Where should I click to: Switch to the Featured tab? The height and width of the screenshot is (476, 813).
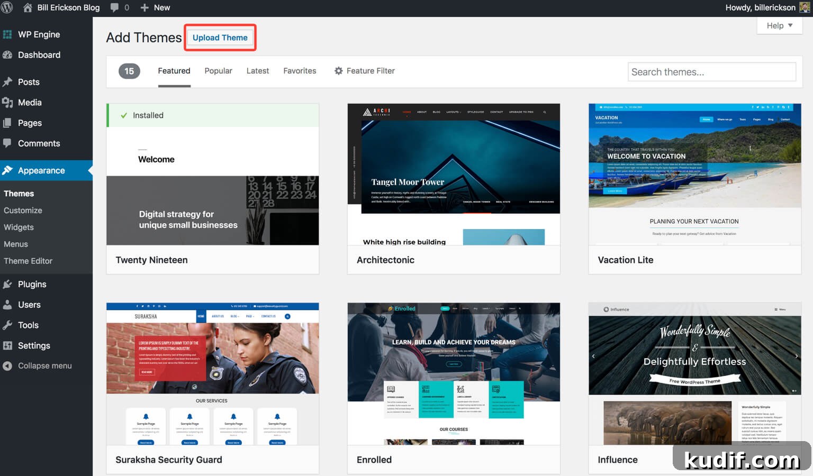(x=174, y=71)
